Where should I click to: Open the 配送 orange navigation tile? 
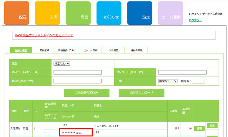point(17,13)
